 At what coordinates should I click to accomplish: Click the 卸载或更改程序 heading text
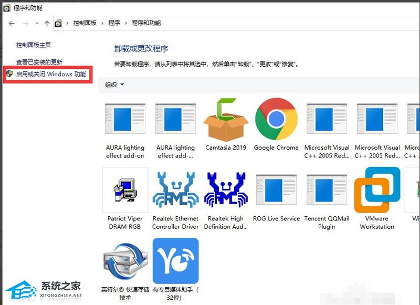[141, 49]
